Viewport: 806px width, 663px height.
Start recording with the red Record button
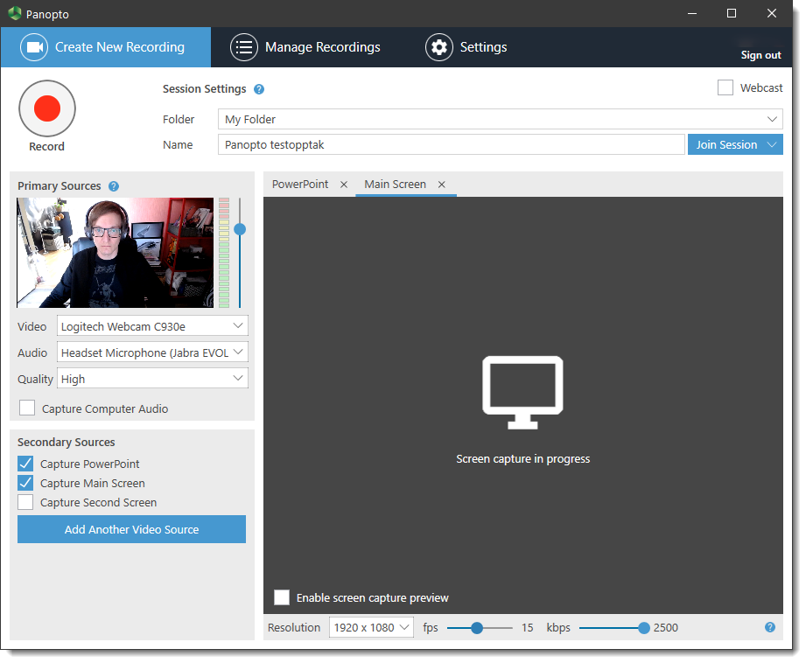[x=46, y=108]
